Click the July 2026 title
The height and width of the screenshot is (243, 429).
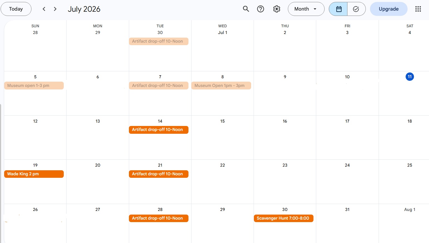(x=84, y=9)
